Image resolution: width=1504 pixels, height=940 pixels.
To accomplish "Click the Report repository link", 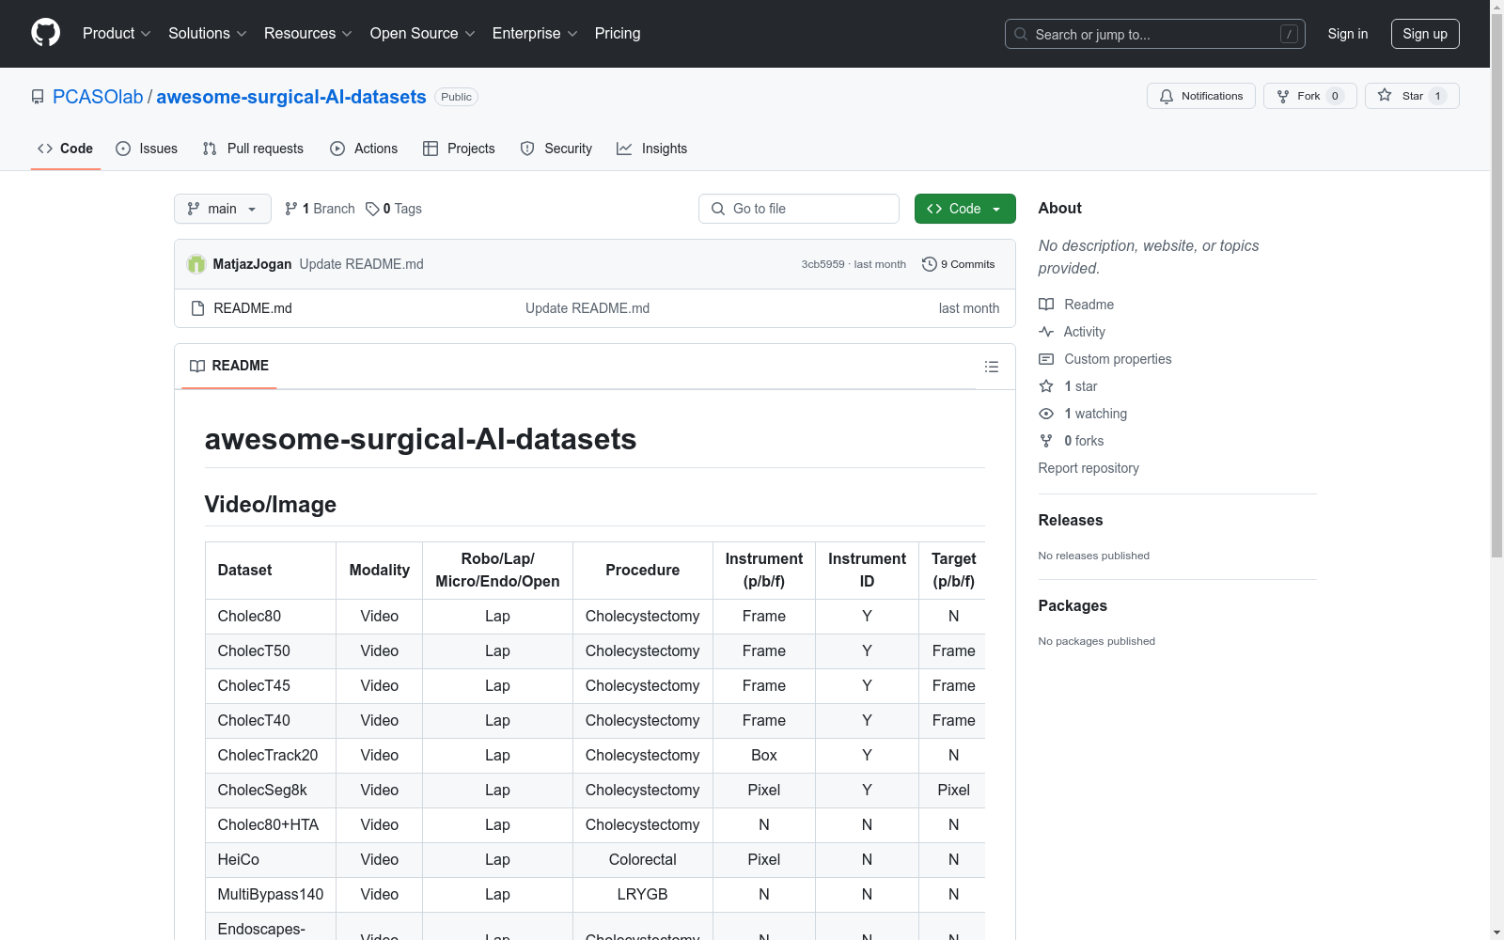I will point(1089,468).
